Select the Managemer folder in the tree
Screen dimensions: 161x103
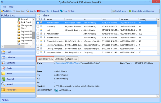tap(26, 25)
